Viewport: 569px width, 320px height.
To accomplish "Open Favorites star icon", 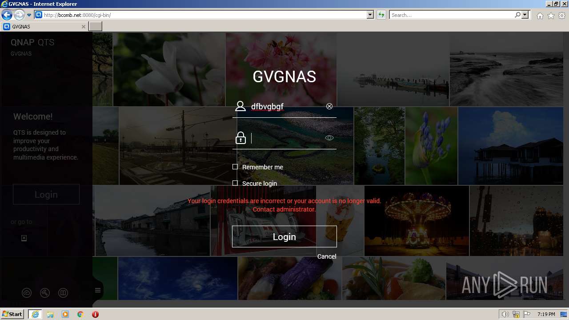I will click(551, 16).
